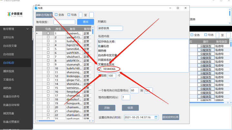Click the 操作 column header in background table
The height and width of the screenshot is (130, 232).
click(x=206, y=42)
